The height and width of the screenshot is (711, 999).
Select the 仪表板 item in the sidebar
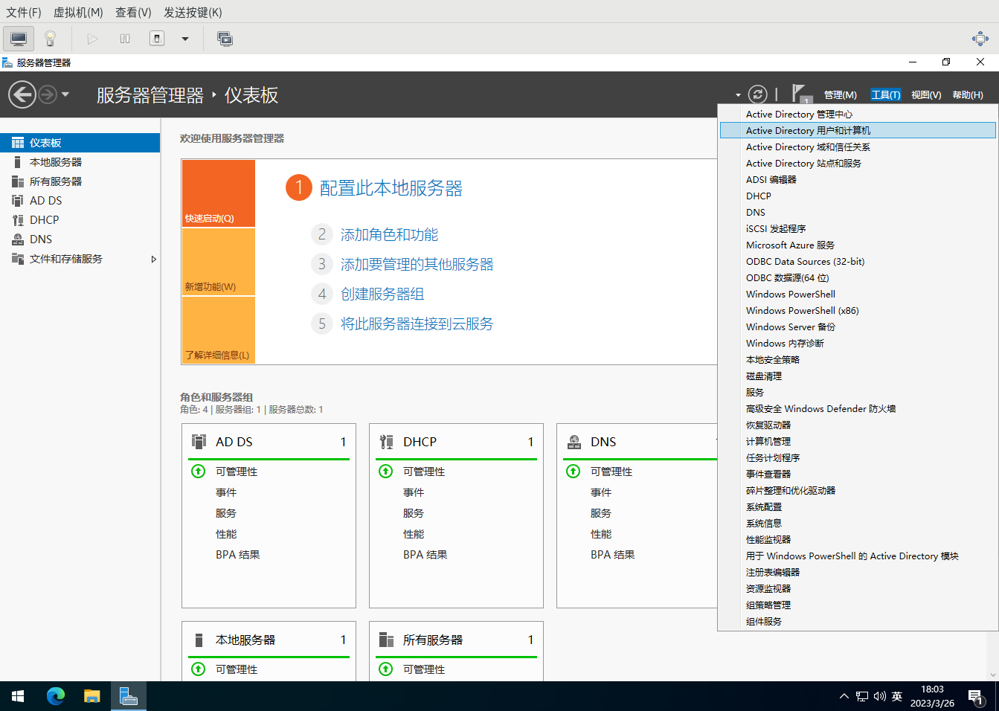(80, 143)
